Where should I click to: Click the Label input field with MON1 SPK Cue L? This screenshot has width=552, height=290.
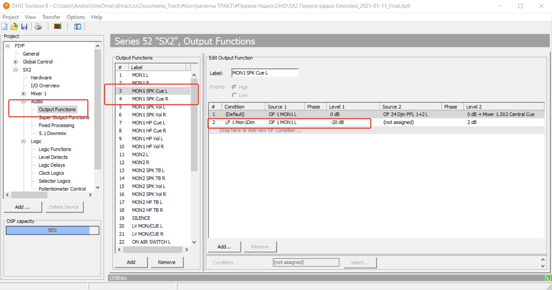pyautogui.click(x=265, y=73)
